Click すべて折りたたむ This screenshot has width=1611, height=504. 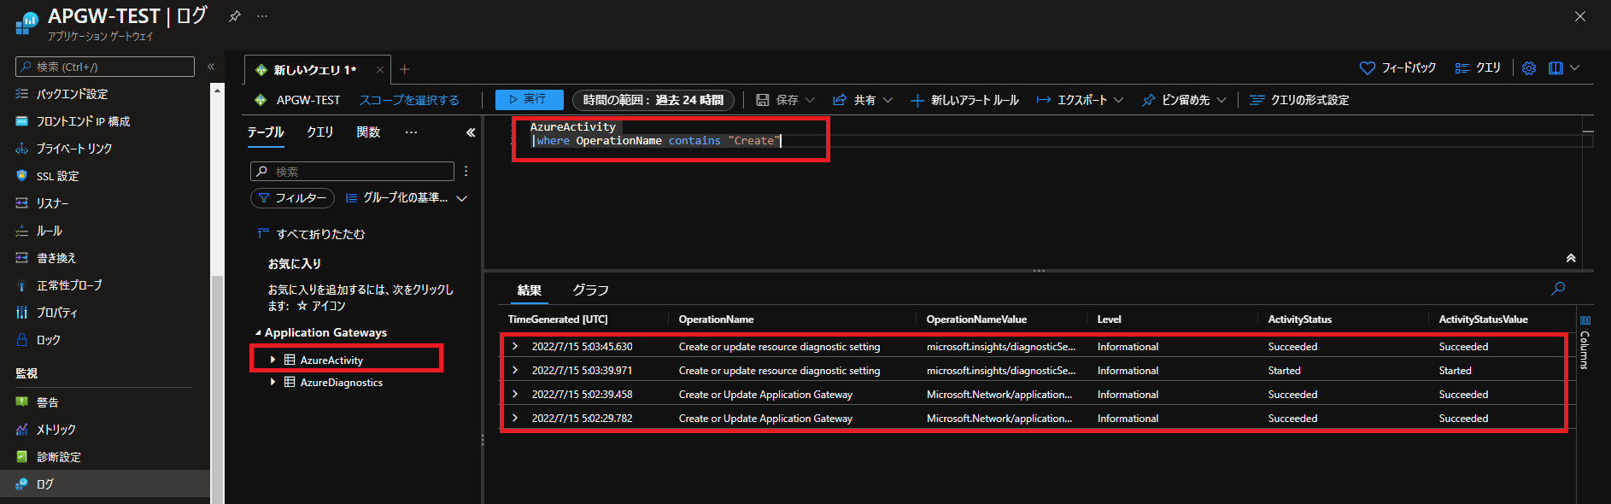[311, 234]
